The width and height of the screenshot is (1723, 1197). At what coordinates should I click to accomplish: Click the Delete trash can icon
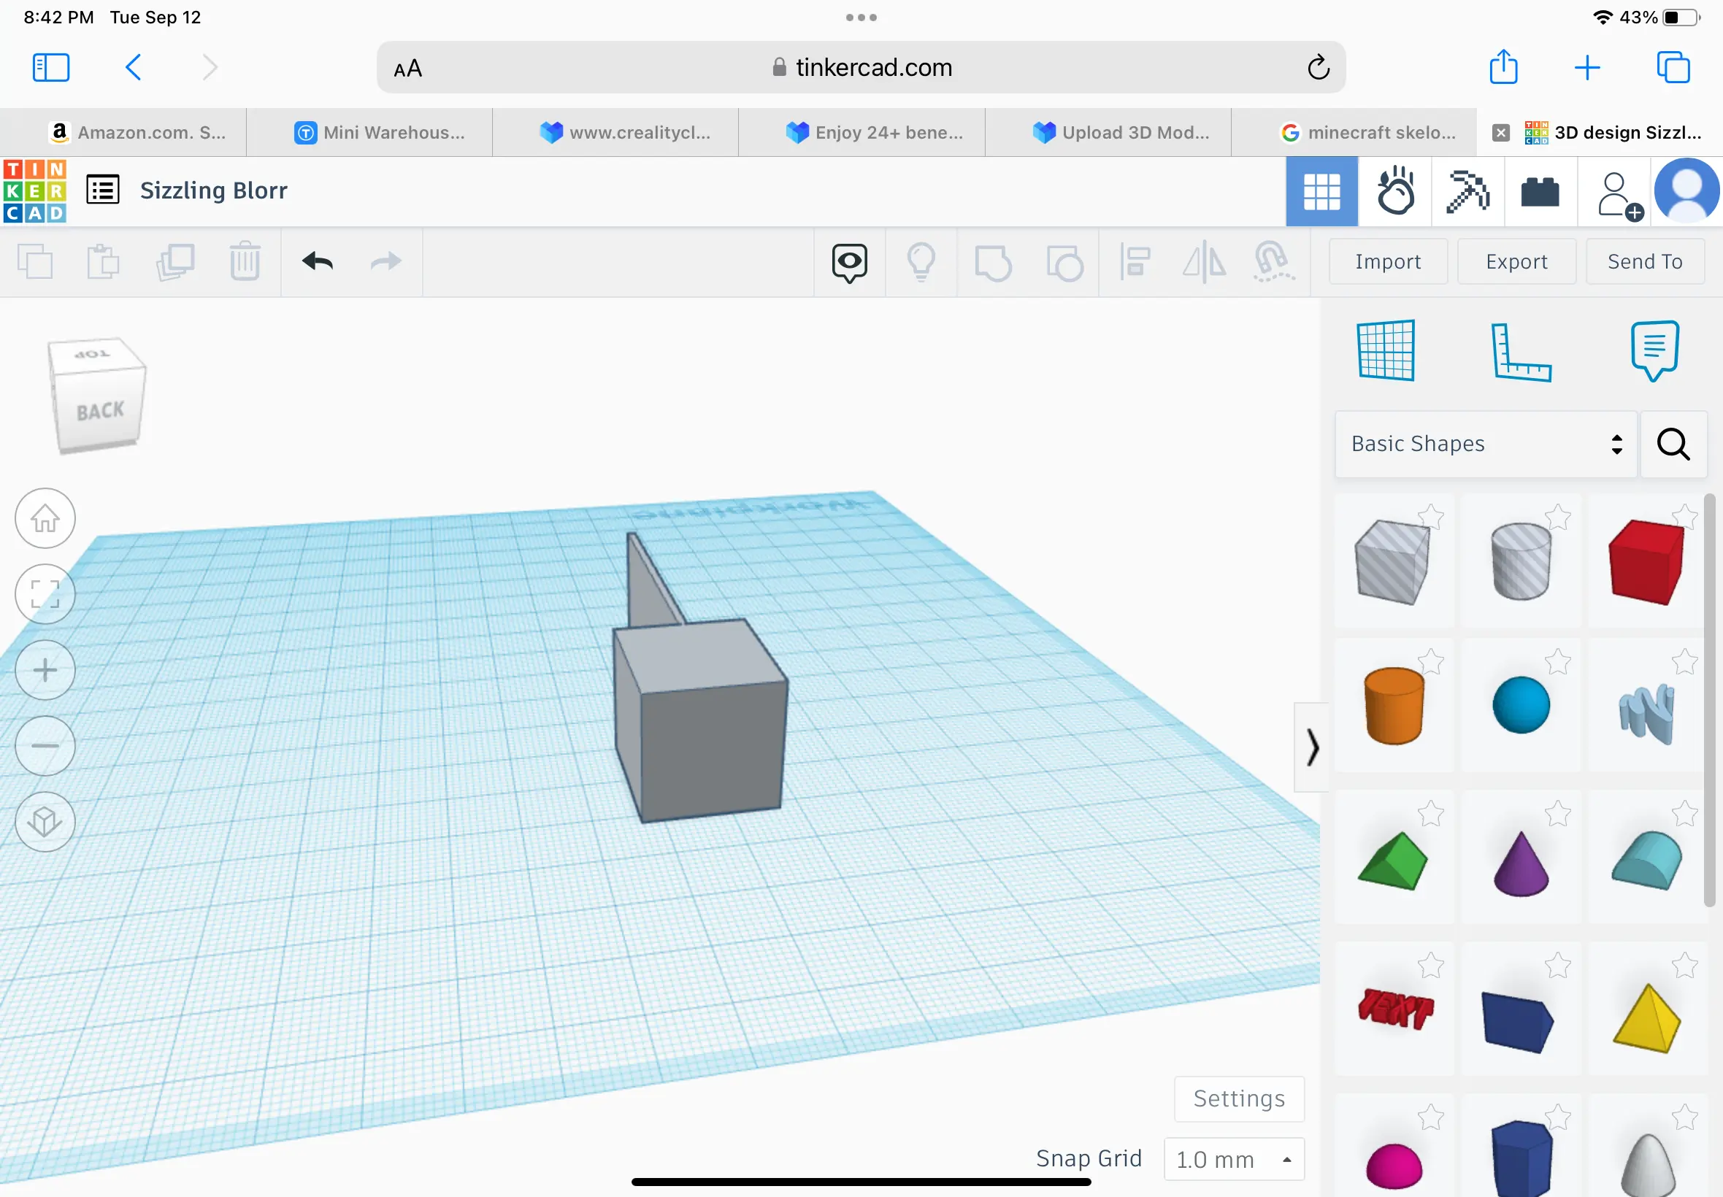point(245,261)
